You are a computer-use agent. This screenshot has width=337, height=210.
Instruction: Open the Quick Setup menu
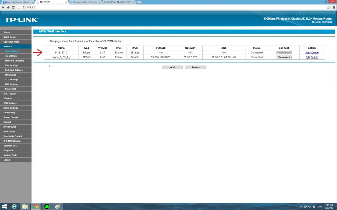[x=16, y=37]
